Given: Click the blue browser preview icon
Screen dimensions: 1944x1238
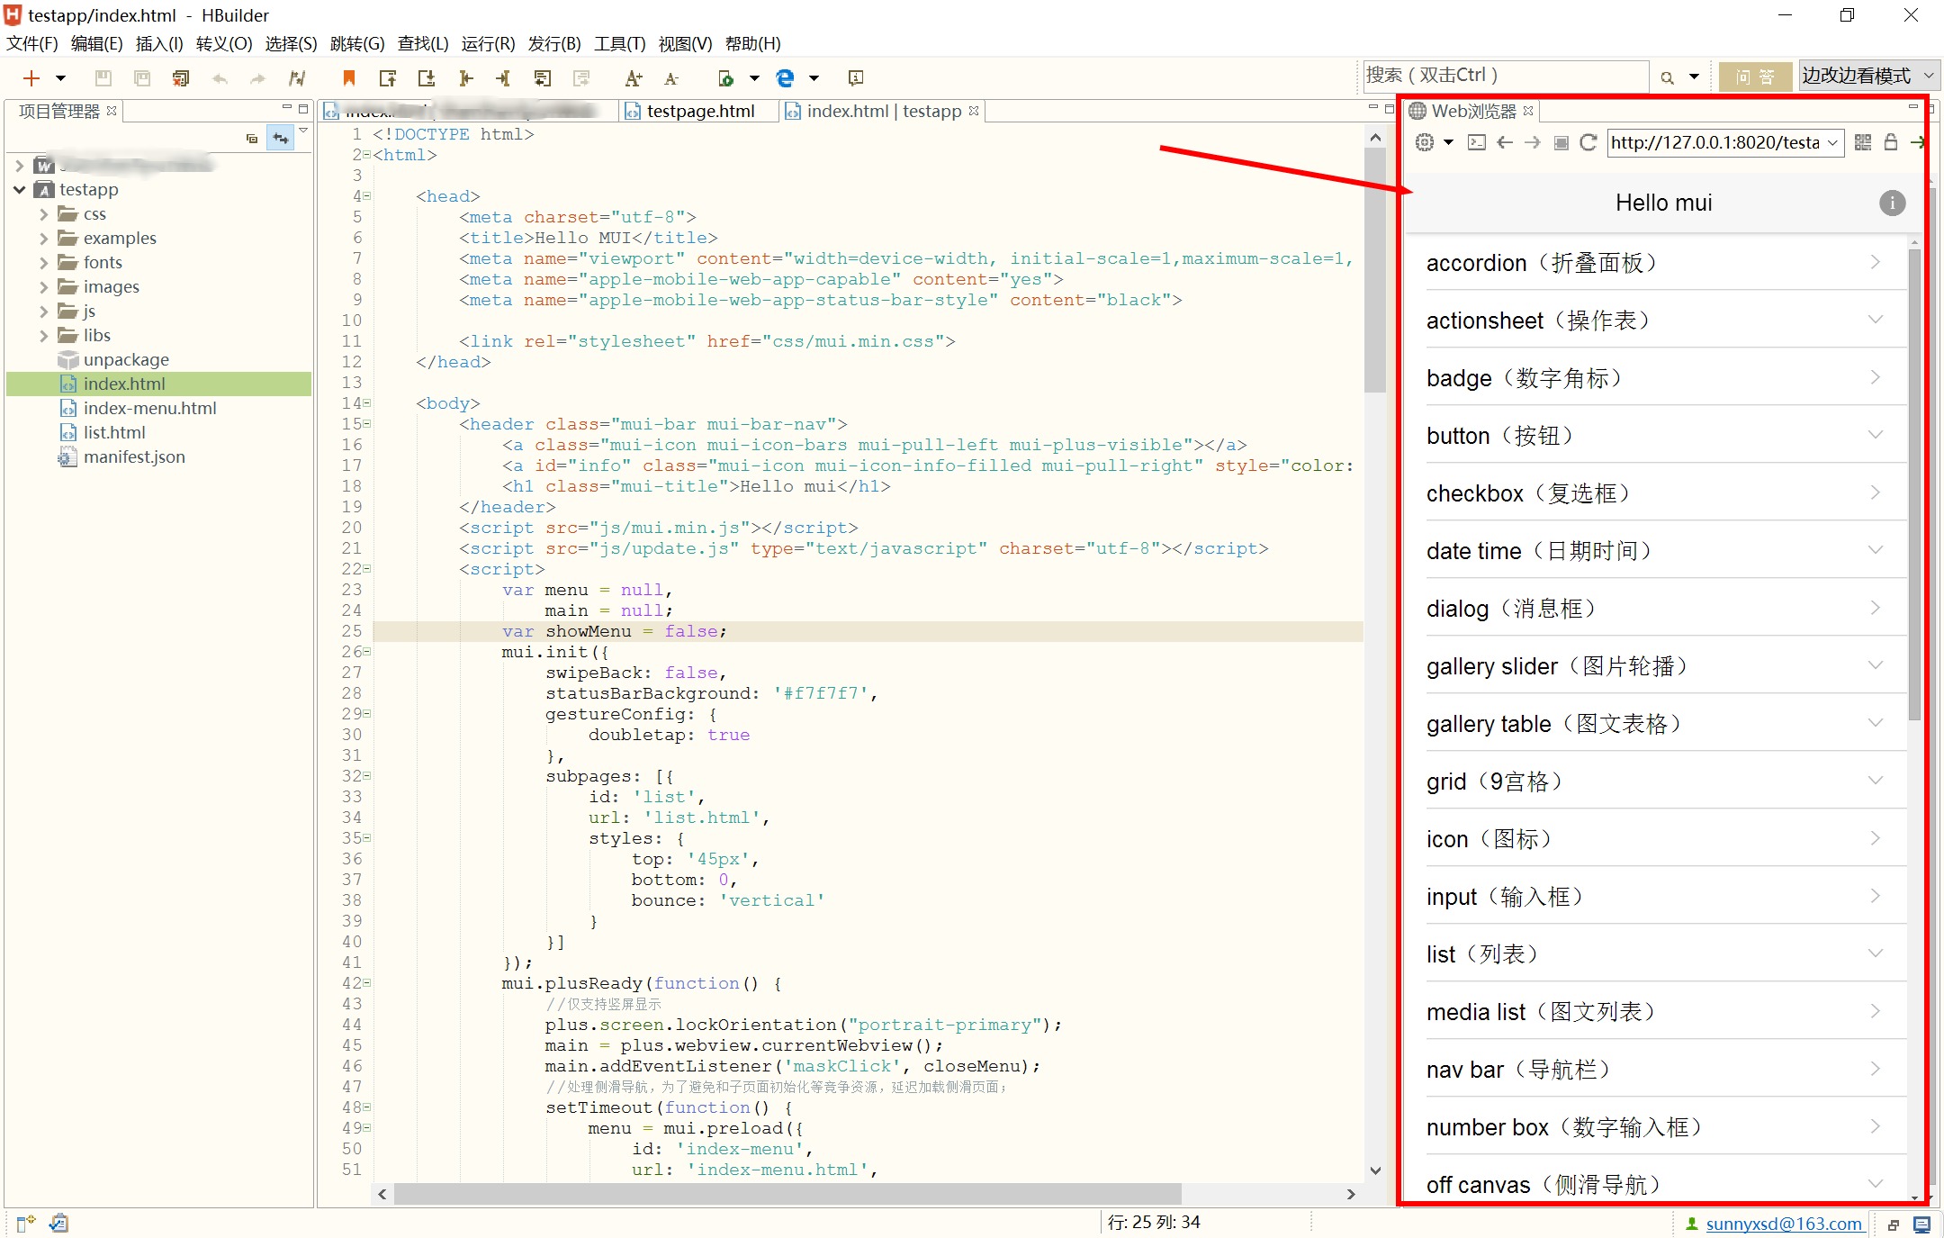Looking at the screenshot, I should coord(786,78).
